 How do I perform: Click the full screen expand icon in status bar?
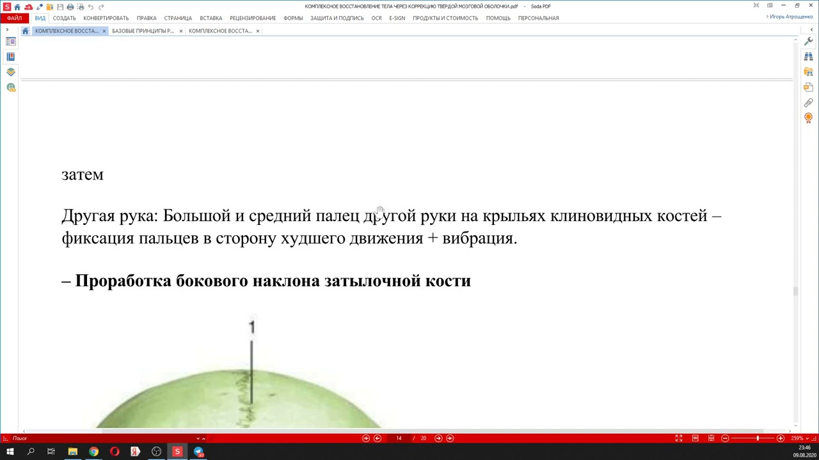tap(679, 438)
